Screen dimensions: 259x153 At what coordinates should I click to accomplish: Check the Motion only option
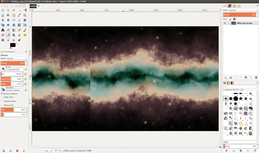point(2,105)
